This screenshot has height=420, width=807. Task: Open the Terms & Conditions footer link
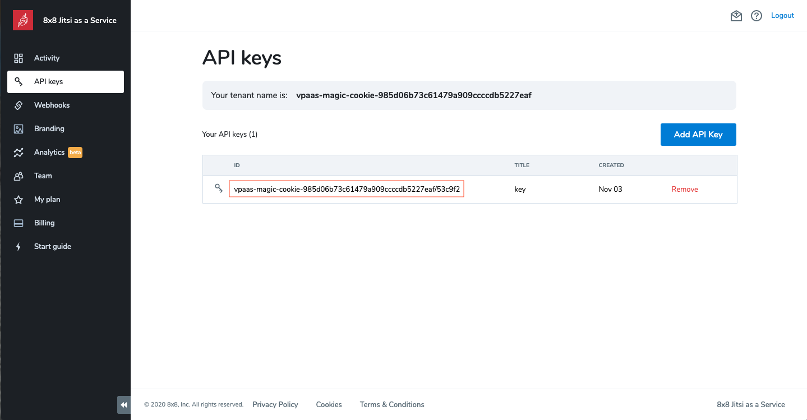pos(392,404)
